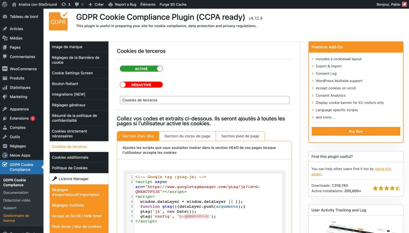409x233 pixels.
Task: Click the Pages icon in sidebar
Action: click(5, 47)
